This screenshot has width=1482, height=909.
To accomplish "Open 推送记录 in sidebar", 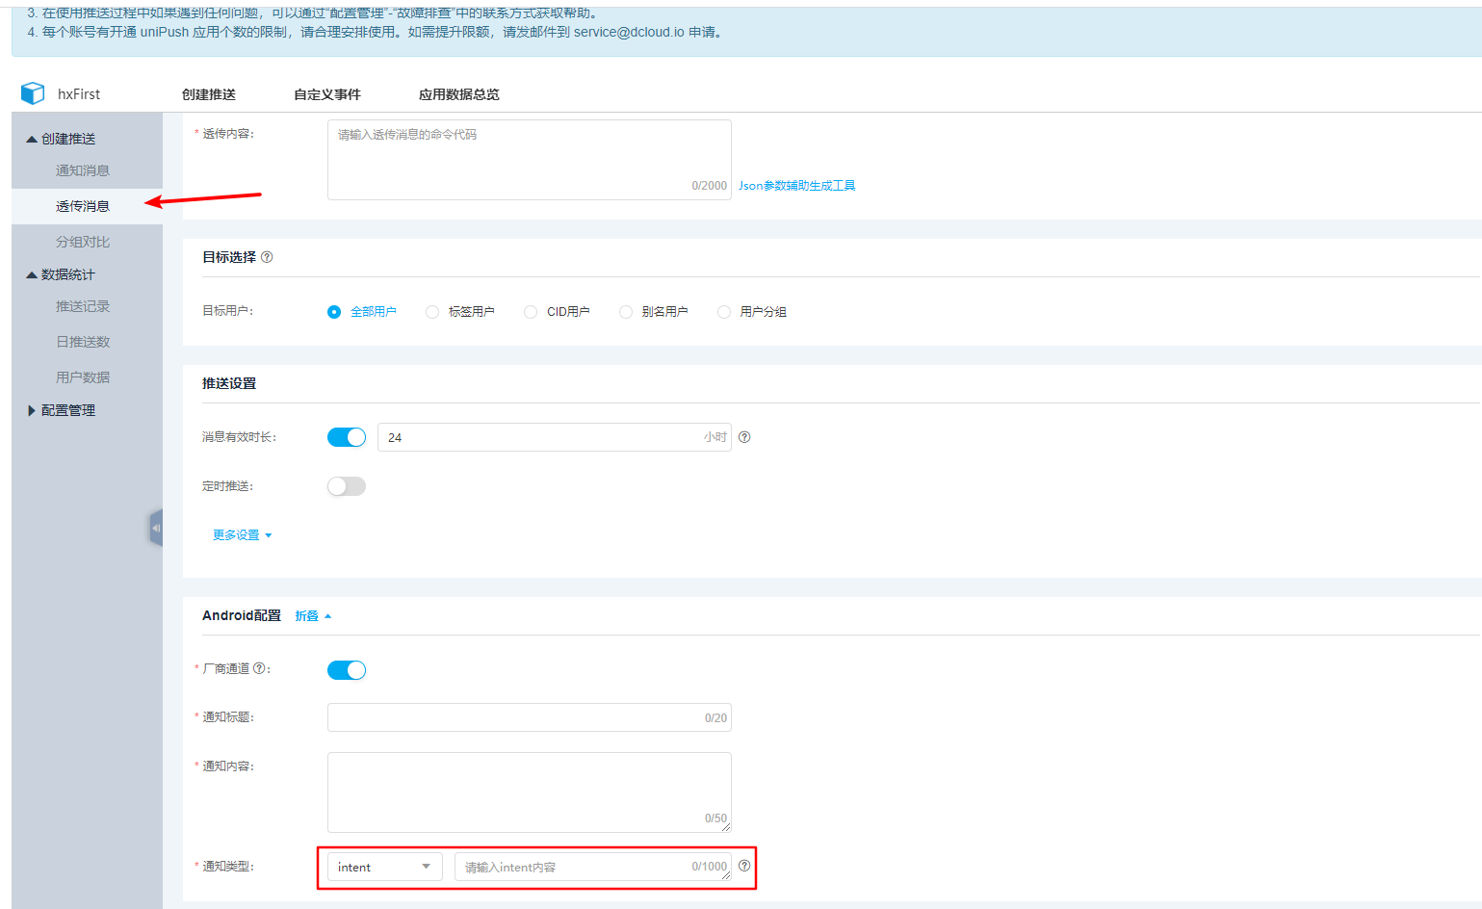I will (83, 306).
